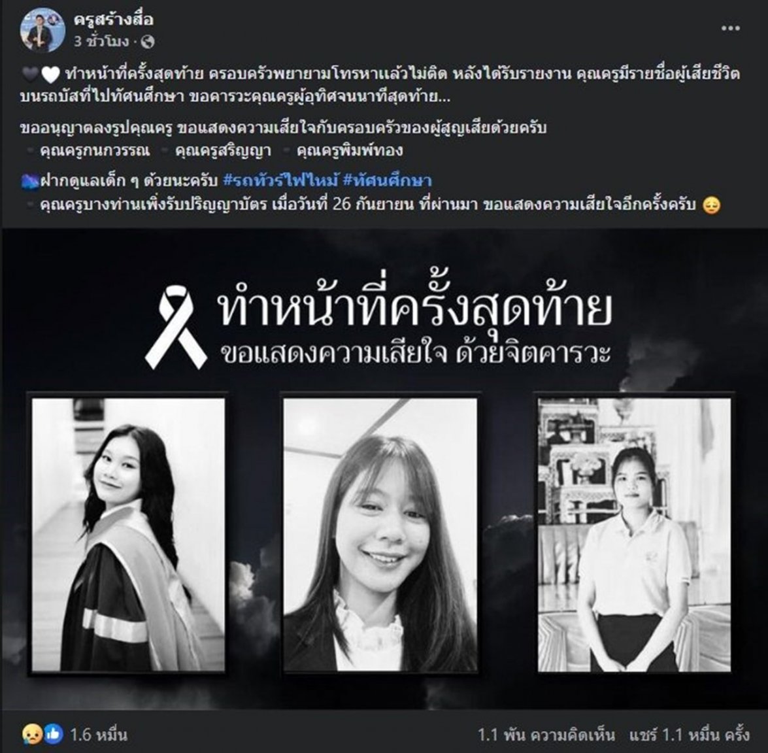Open the ครูสร้างสื่อ page name link

click(113, 20)
